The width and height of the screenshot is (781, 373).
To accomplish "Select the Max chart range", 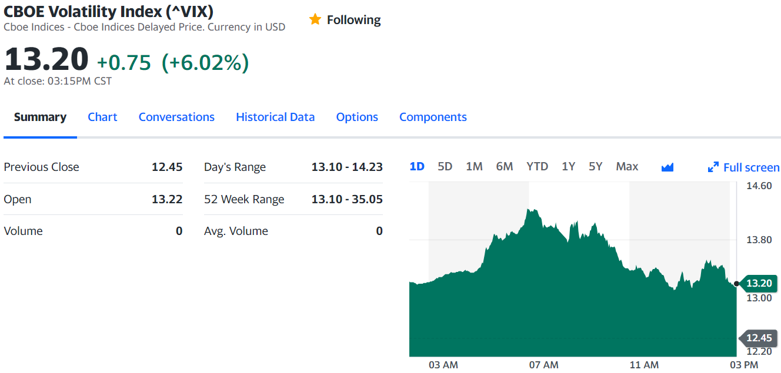I will (x=627, y=166).
